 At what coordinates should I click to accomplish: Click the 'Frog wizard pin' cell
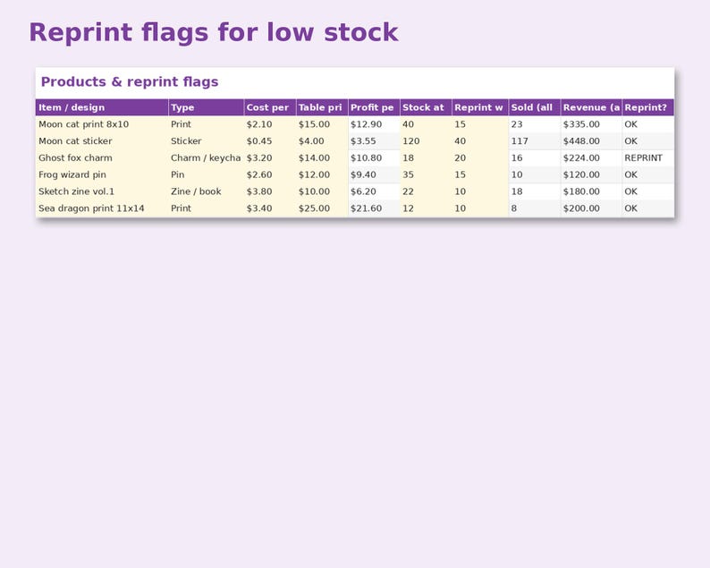102,174
